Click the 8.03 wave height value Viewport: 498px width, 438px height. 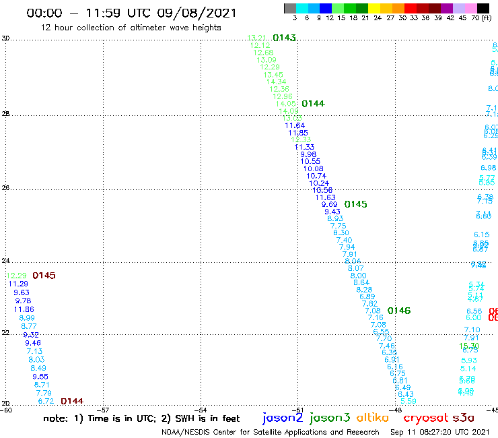[36, 359]
